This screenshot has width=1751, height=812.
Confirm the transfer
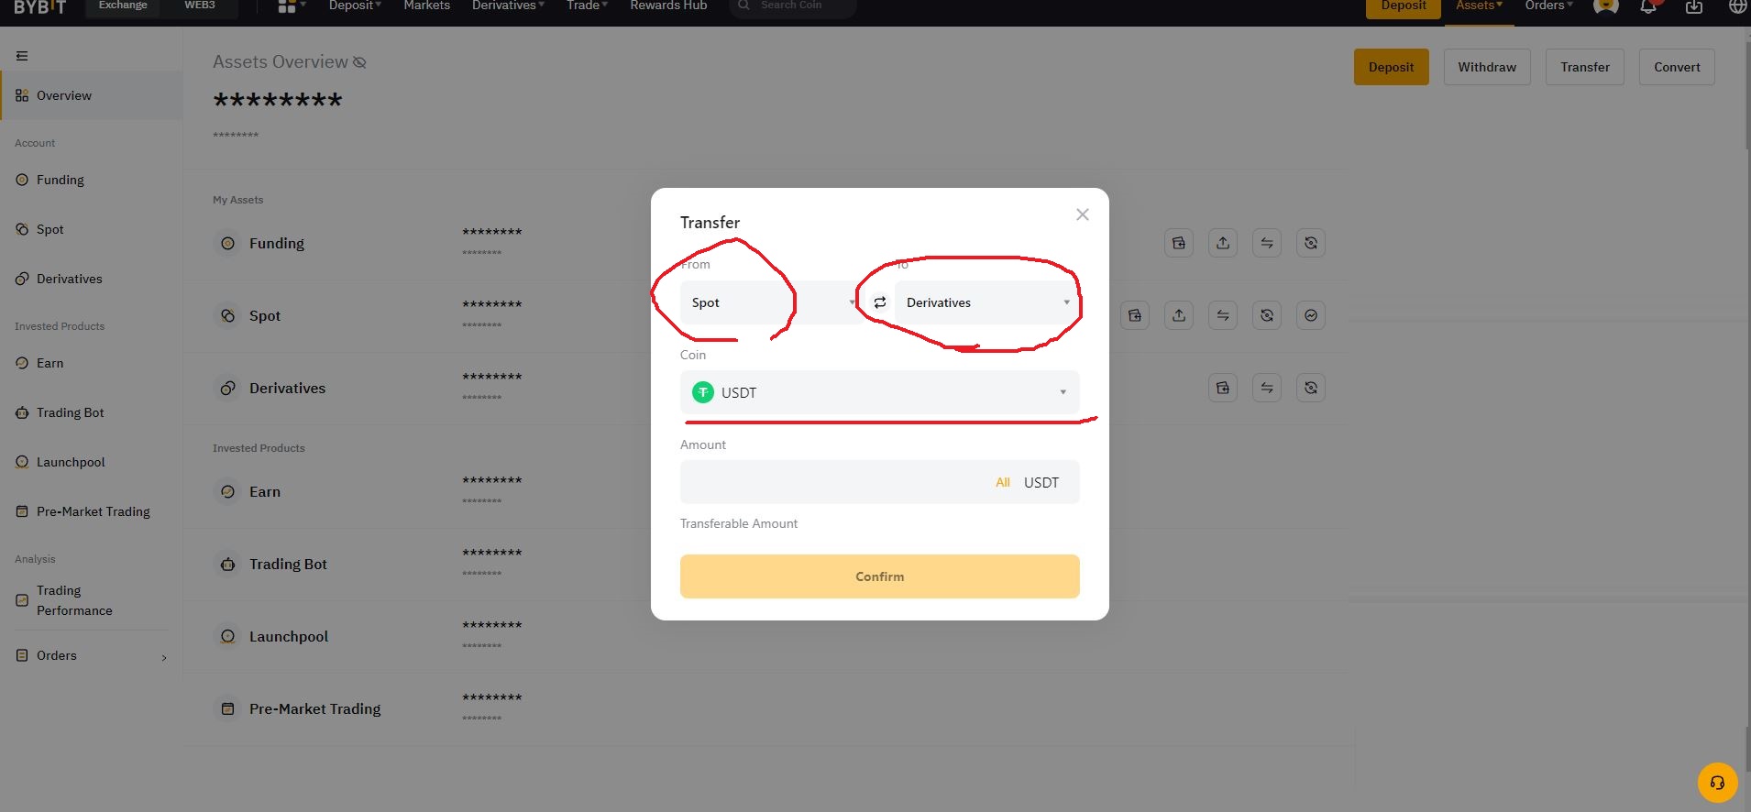(879, 576)
